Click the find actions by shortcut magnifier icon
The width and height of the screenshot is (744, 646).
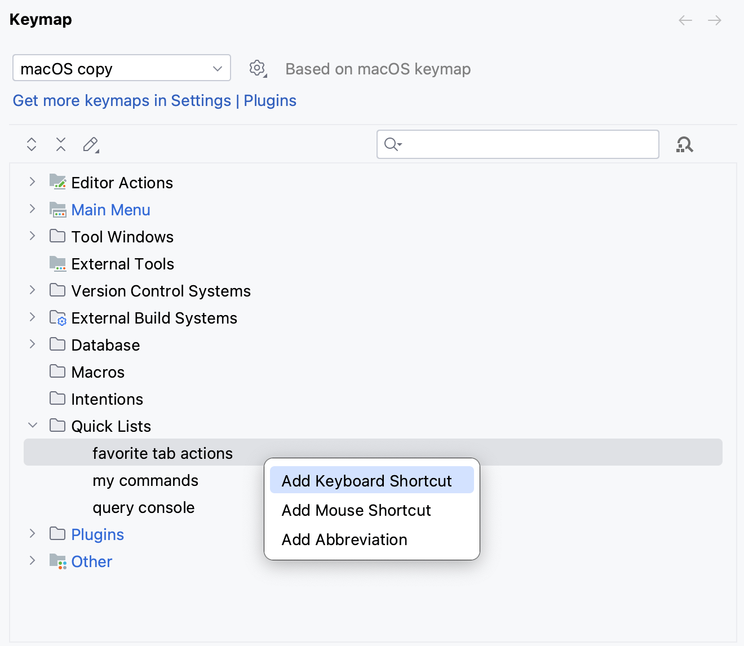point(684,144)
